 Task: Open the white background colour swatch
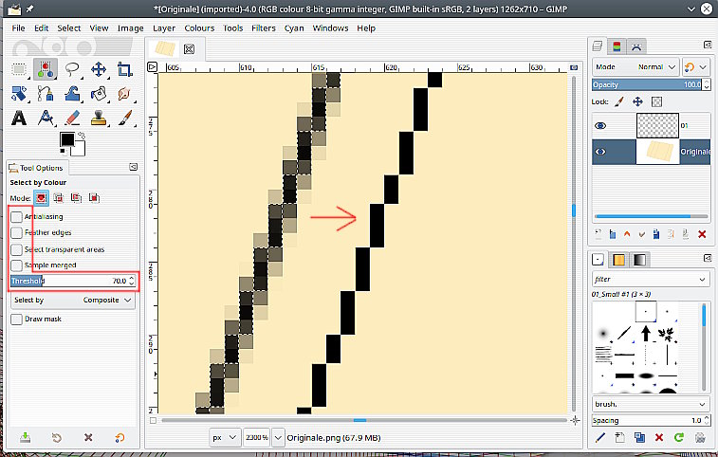pos(80,149)
